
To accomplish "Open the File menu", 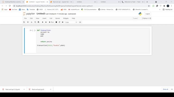I will tap(25, 18).
